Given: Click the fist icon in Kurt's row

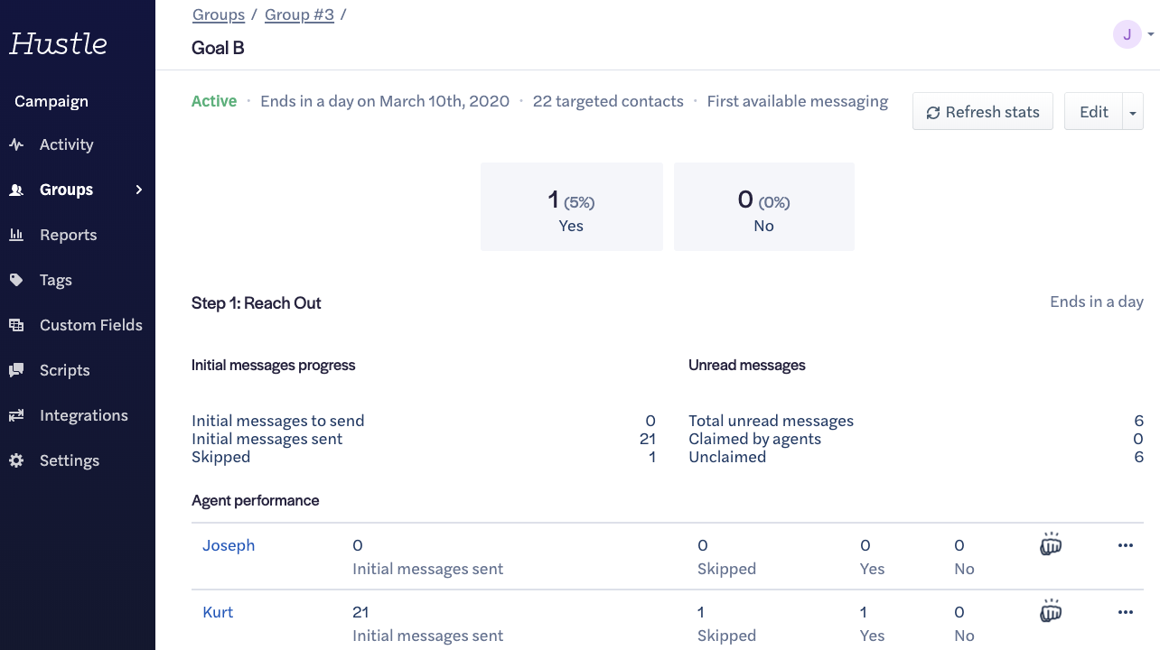Looking at the screenshot, I should point(1051,611).
